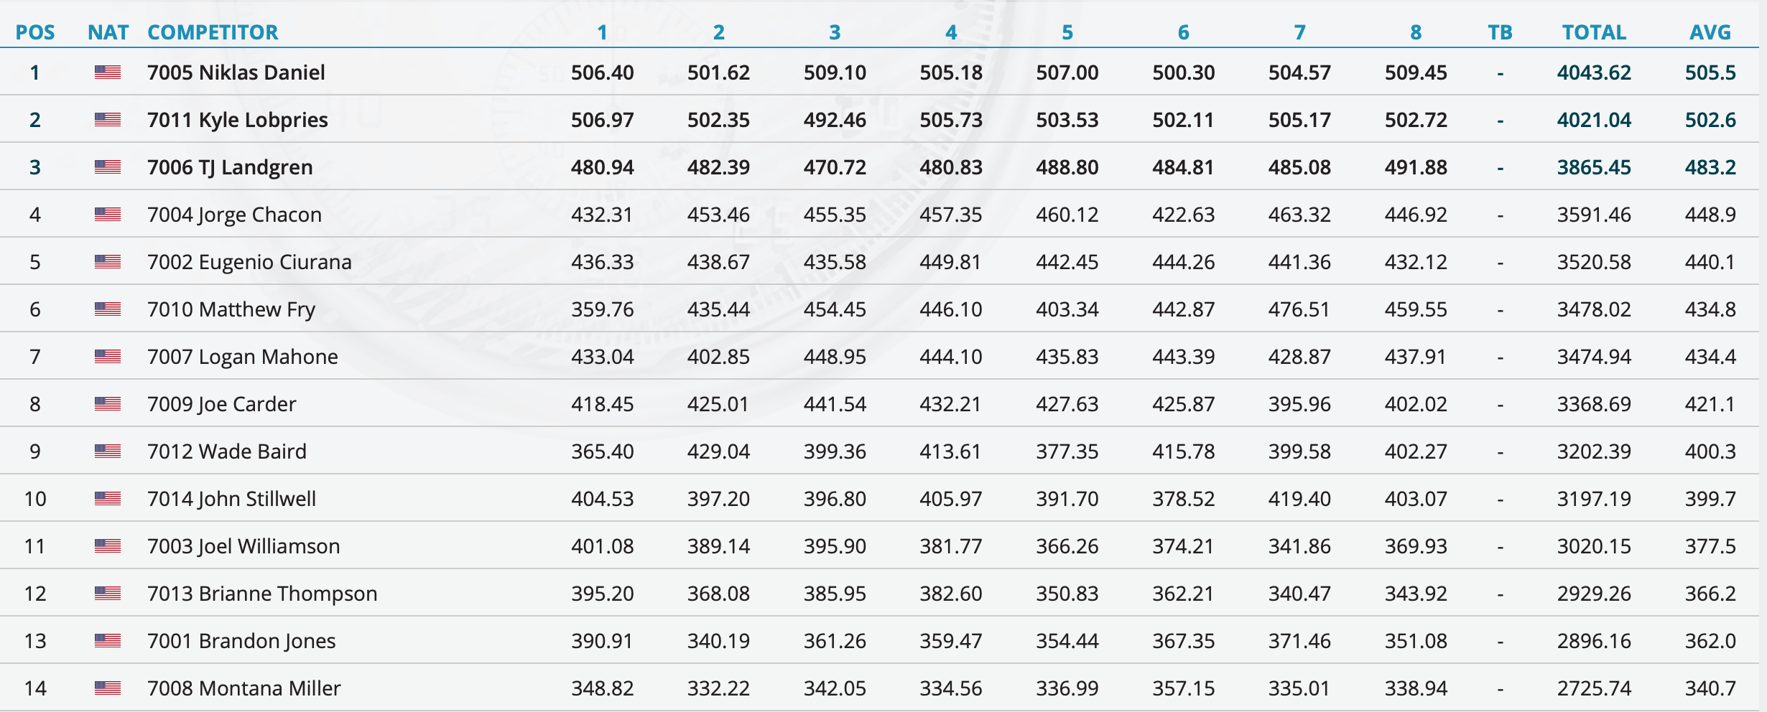Sort by the POS column header
1767x712 pixels.
[35, 32]
